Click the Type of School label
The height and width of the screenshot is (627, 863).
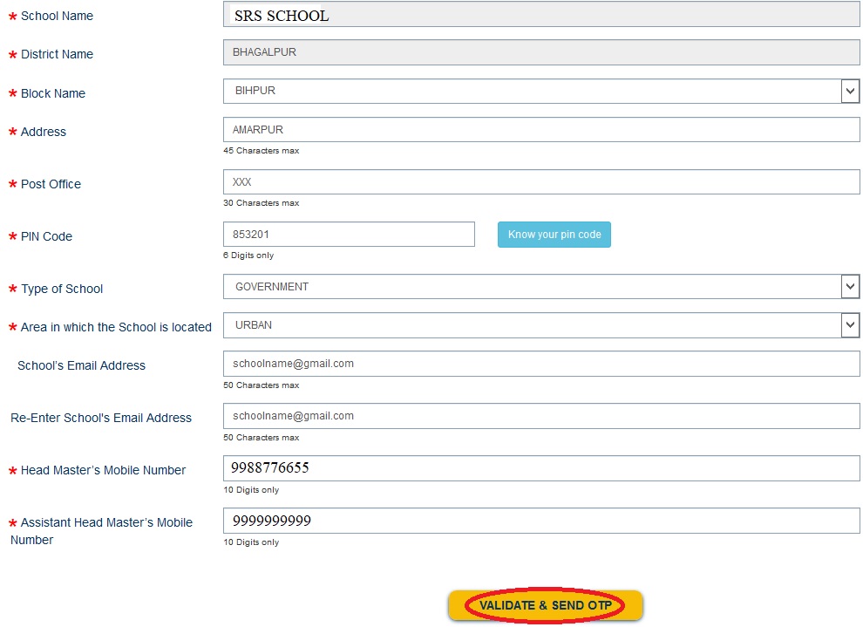click(62, 289)
